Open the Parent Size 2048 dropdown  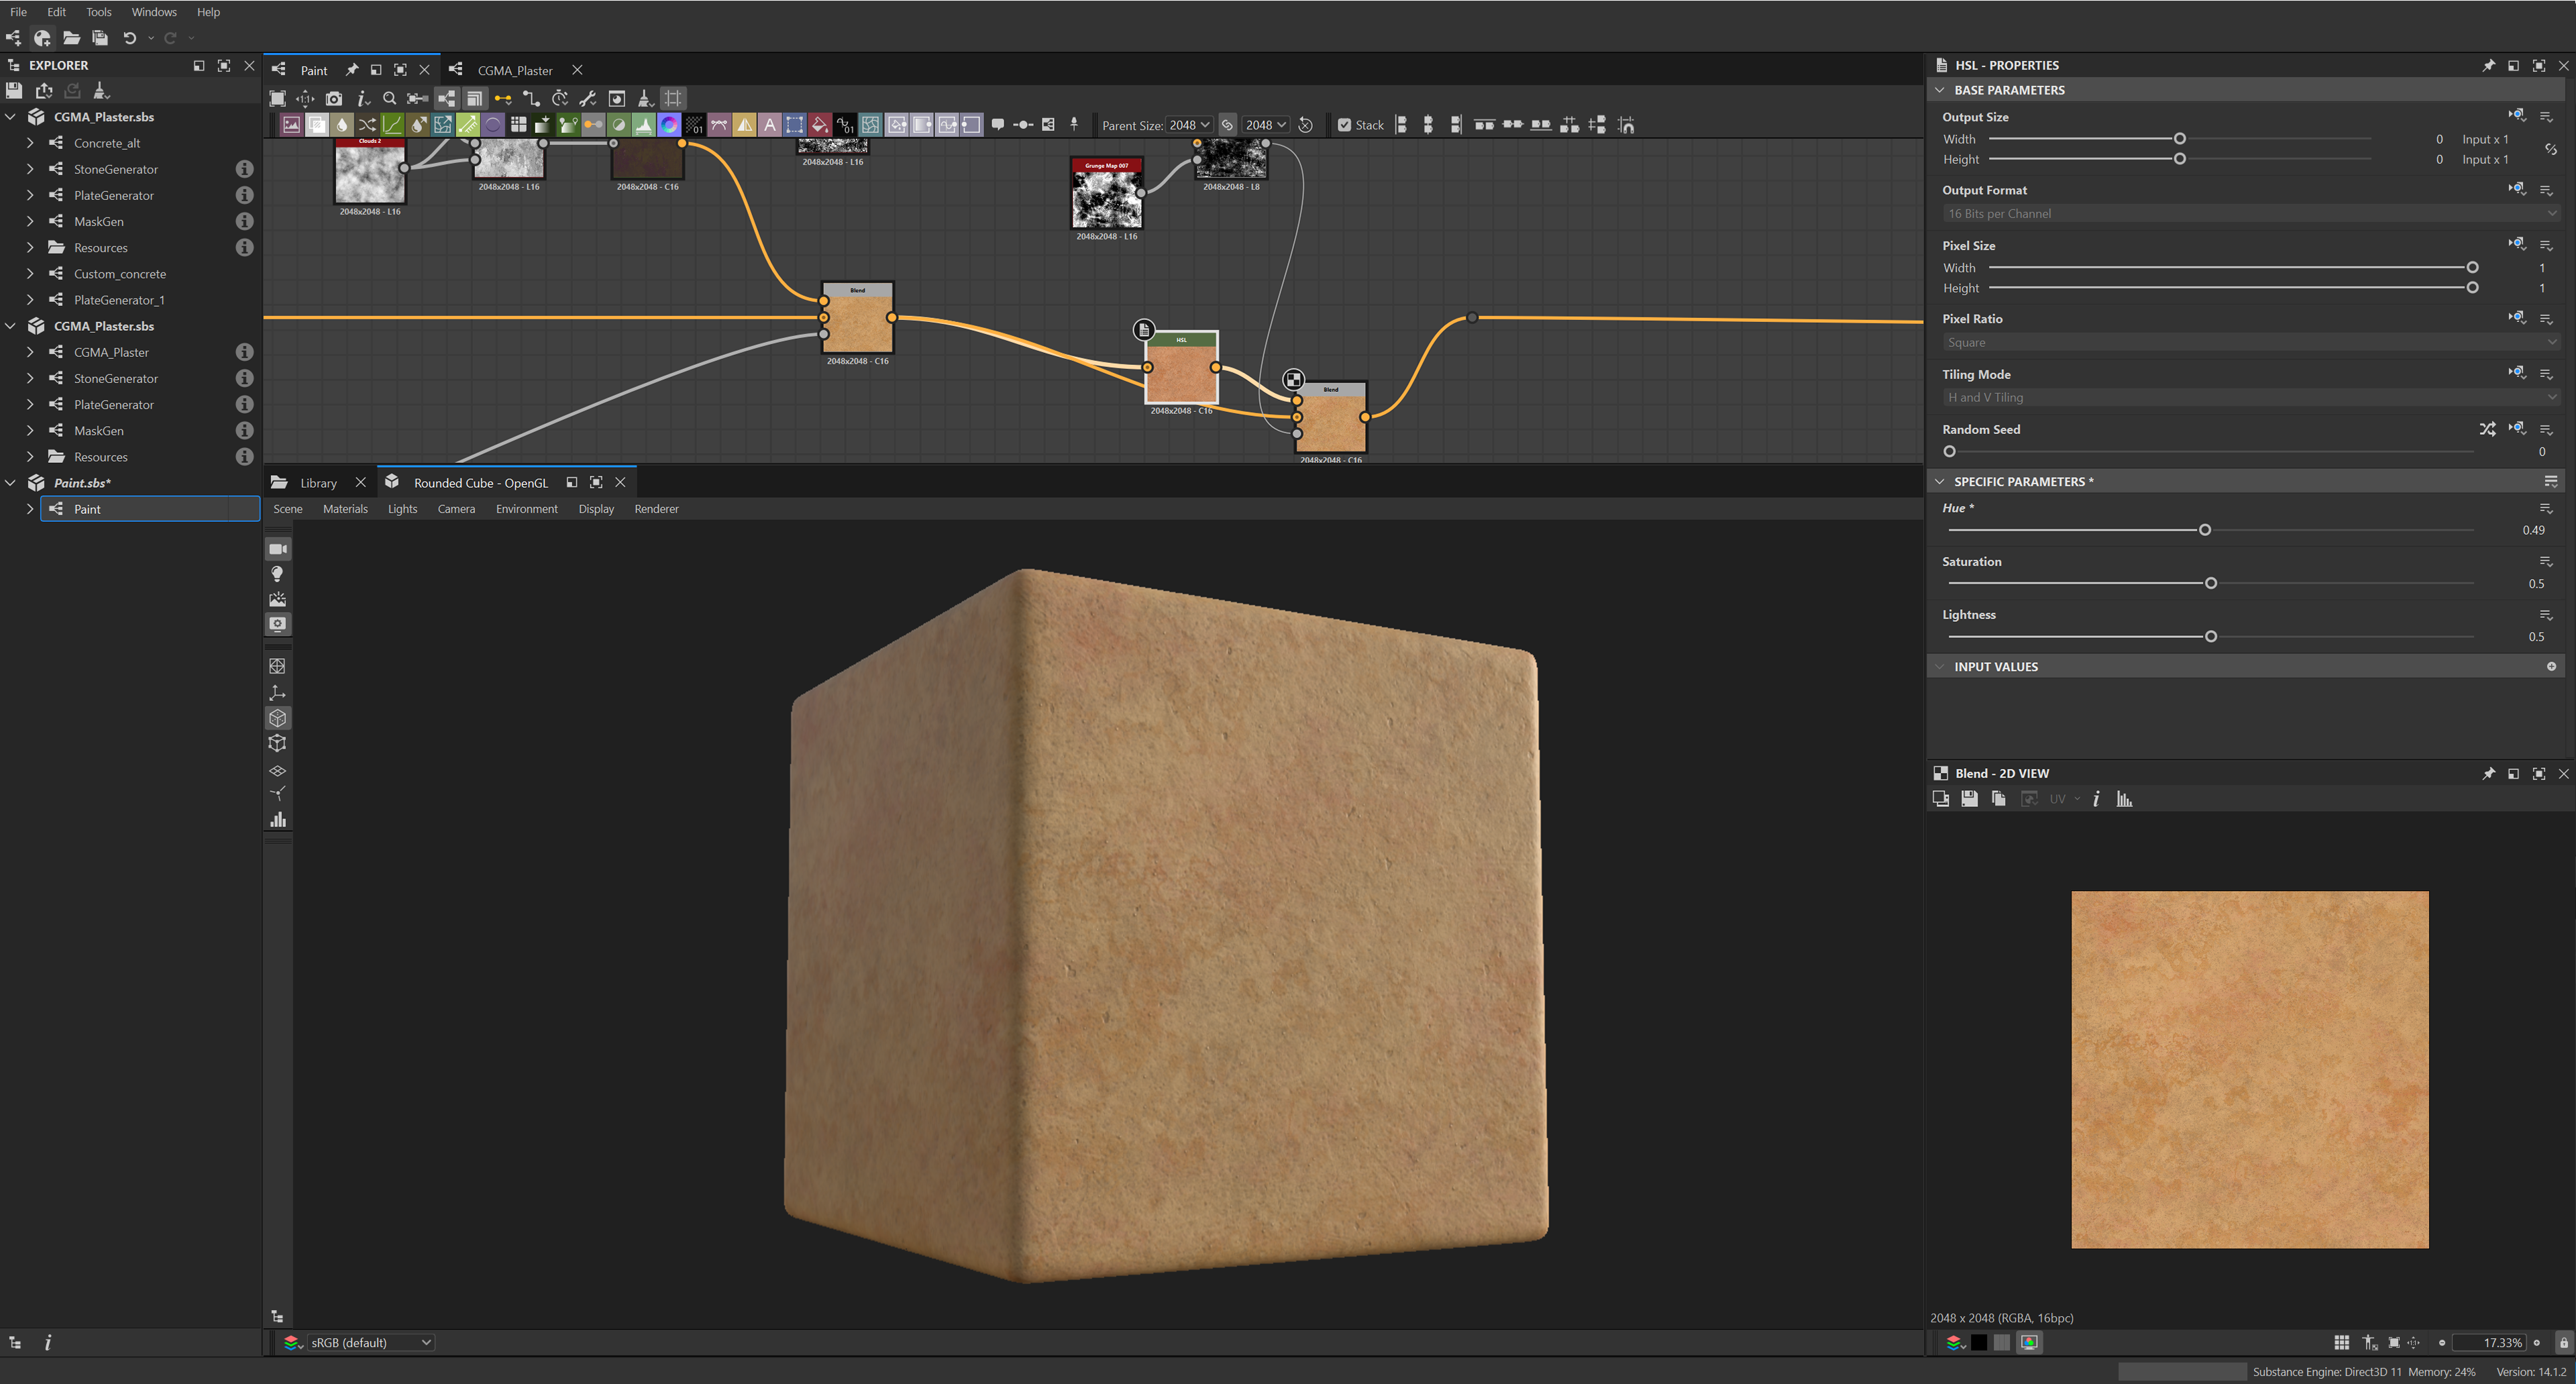[1189, 125]
